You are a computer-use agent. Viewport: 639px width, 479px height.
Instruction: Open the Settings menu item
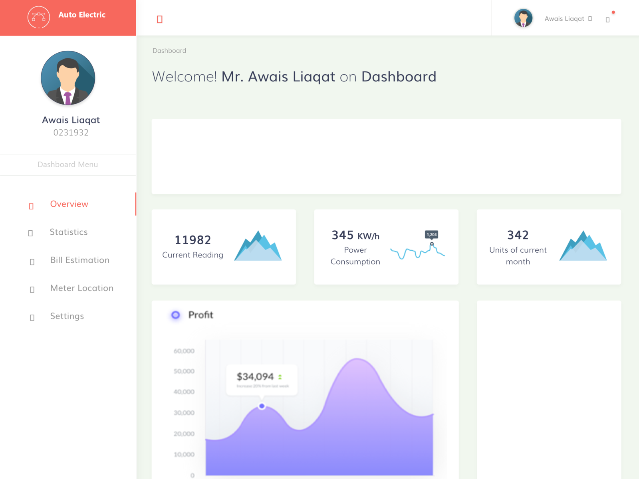point(68,316)
